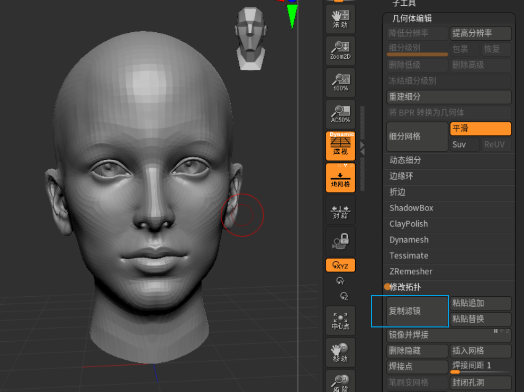The image size is (524, 392).
Task: Select the 移动 (Move) hand icon
Action: click(x=340, y=352)
